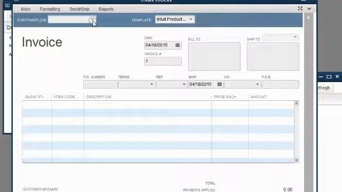
Task: Expand the Terms dropdown
Action: tap(151, 84)
